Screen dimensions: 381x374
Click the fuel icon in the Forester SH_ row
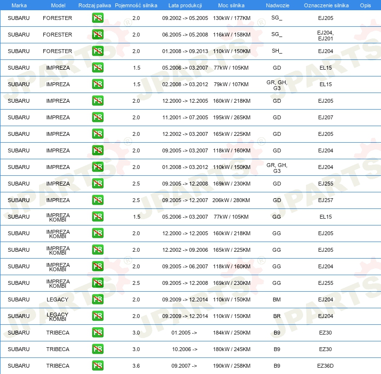pos(97,51)
